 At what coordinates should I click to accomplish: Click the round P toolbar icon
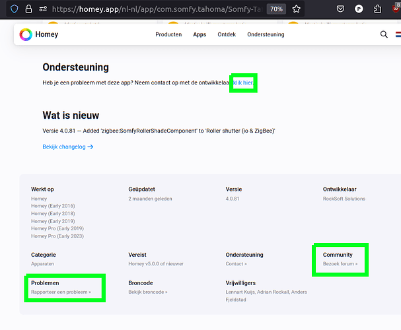359,9
